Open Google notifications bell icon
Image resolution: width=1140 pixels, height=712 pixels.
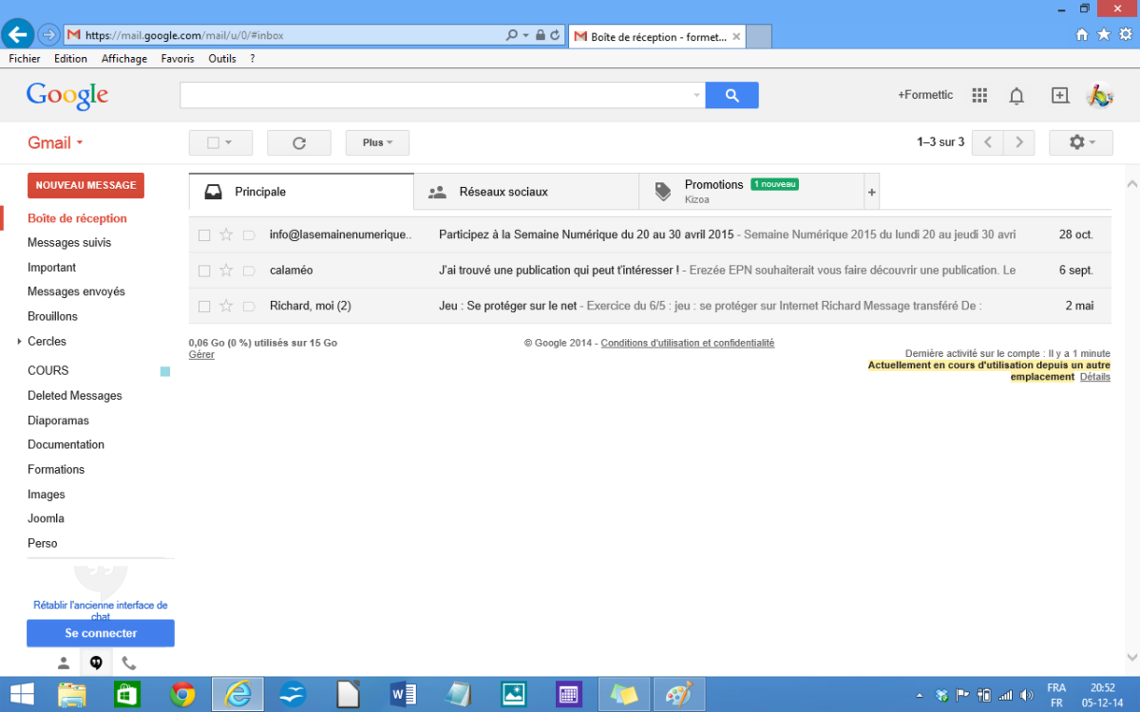click(x=1016, y=95)
